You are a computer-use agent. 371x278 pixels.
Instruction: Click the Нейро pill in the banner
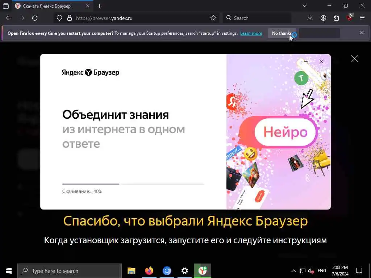[x=285, y=132]
